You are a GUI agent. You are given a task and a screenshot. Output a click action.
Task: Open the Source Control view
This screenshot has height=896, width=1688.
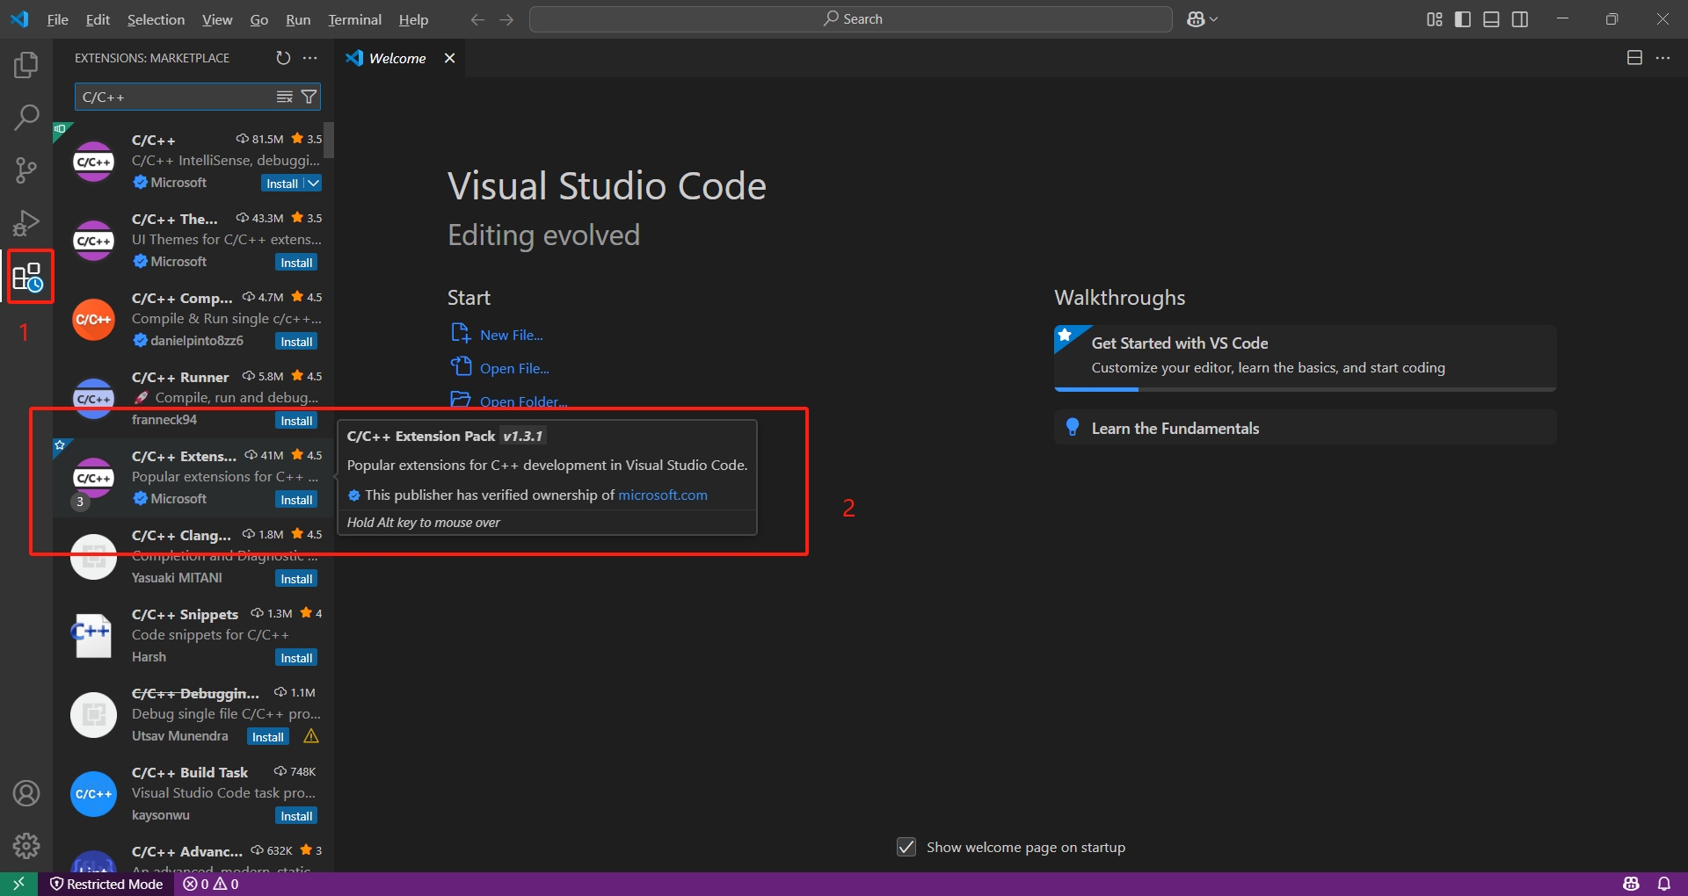(x=26, y=170)
